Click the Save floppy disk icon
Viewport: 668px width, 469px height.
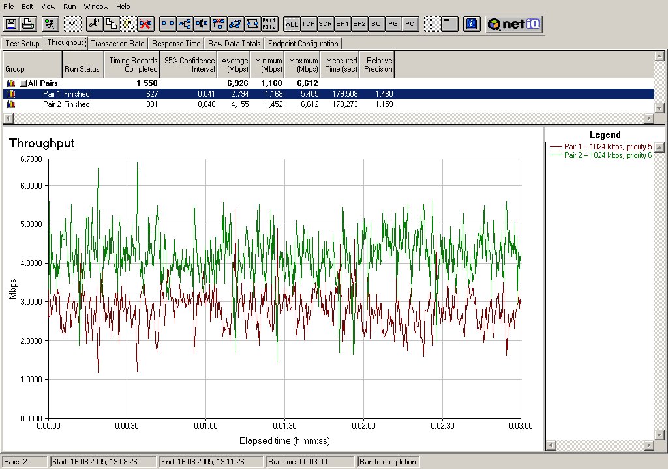[x=11, y=24]
